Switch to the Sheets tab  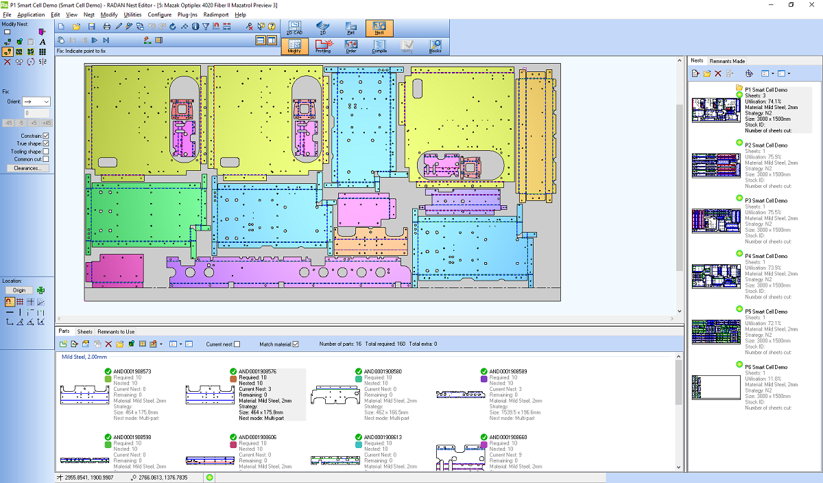(x=84, y=332)
